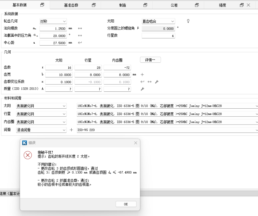Click the plus icon beside 齿宽

[142, 75]
